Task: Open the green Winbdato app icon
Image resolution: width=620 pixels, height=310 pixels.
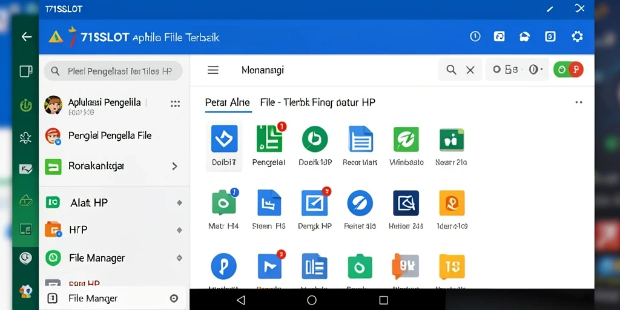Action: pyautogui.click(x=406, y=139)
